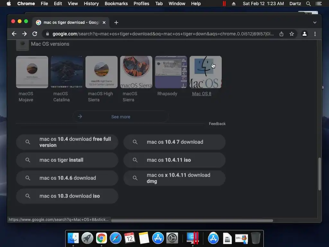Open Spotlight search in menu bar

coord(308,4)
